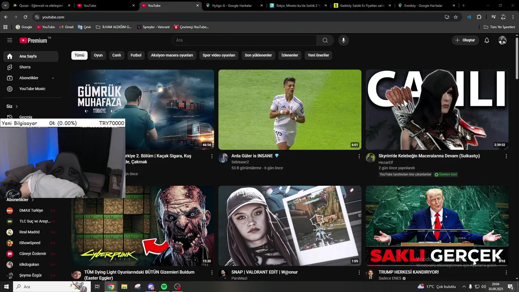Open more options for Skyrim video

[x=506, y=156]
